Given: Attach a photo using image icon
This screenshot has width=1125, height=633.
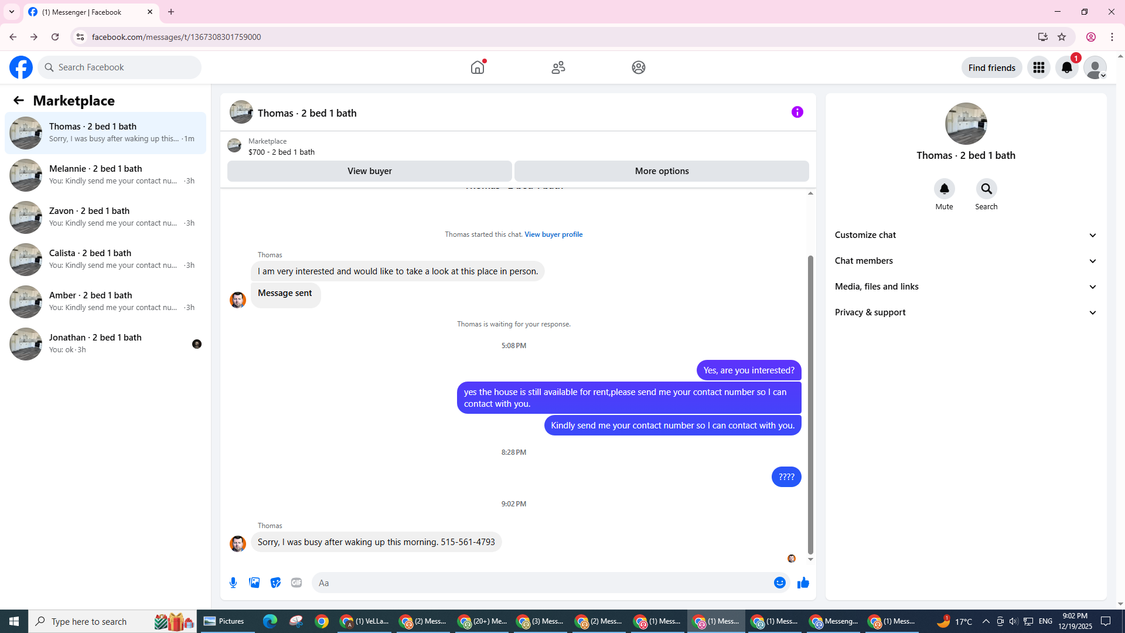Looking at the screenshot, I should pyautogui.click(x=254, y=583).
